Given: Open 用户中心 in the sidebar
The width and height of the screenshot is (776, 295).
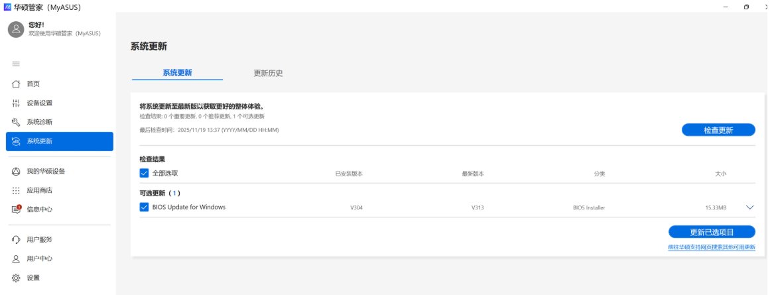Looking at the screenshot, I should [60, 259].
